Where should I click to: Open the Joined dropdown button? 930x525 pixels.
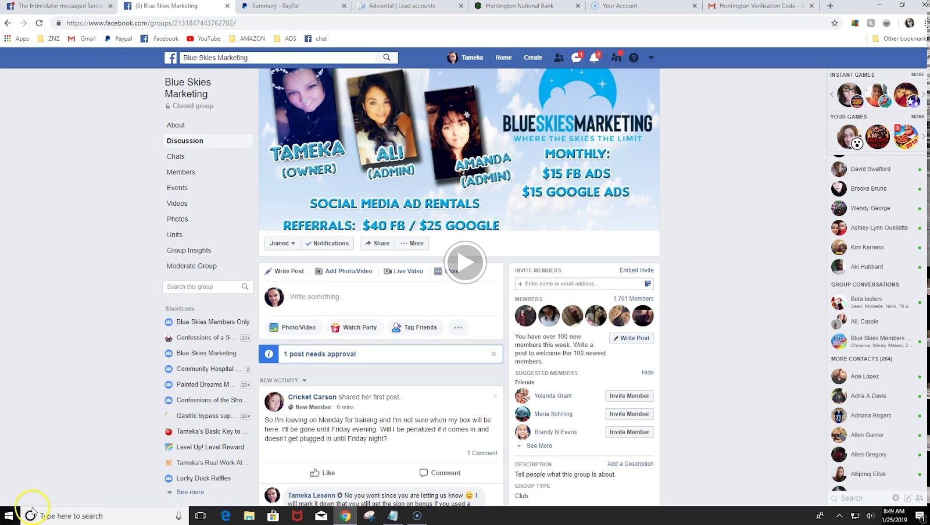[282, 244]
